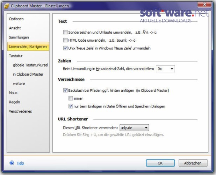Click 'Beim Umwandlung in Hexadezimal-Zahl' label
The height and width of the screenshot is (175, 216).
point(109,69)
